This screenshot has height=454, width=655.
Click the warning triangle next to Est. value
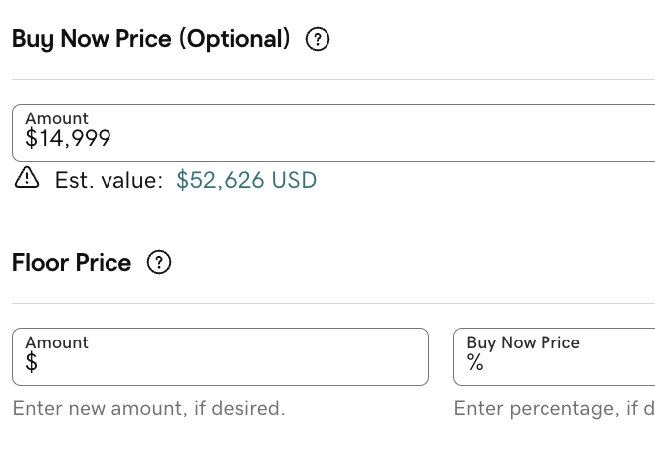[x=27, y=178]
